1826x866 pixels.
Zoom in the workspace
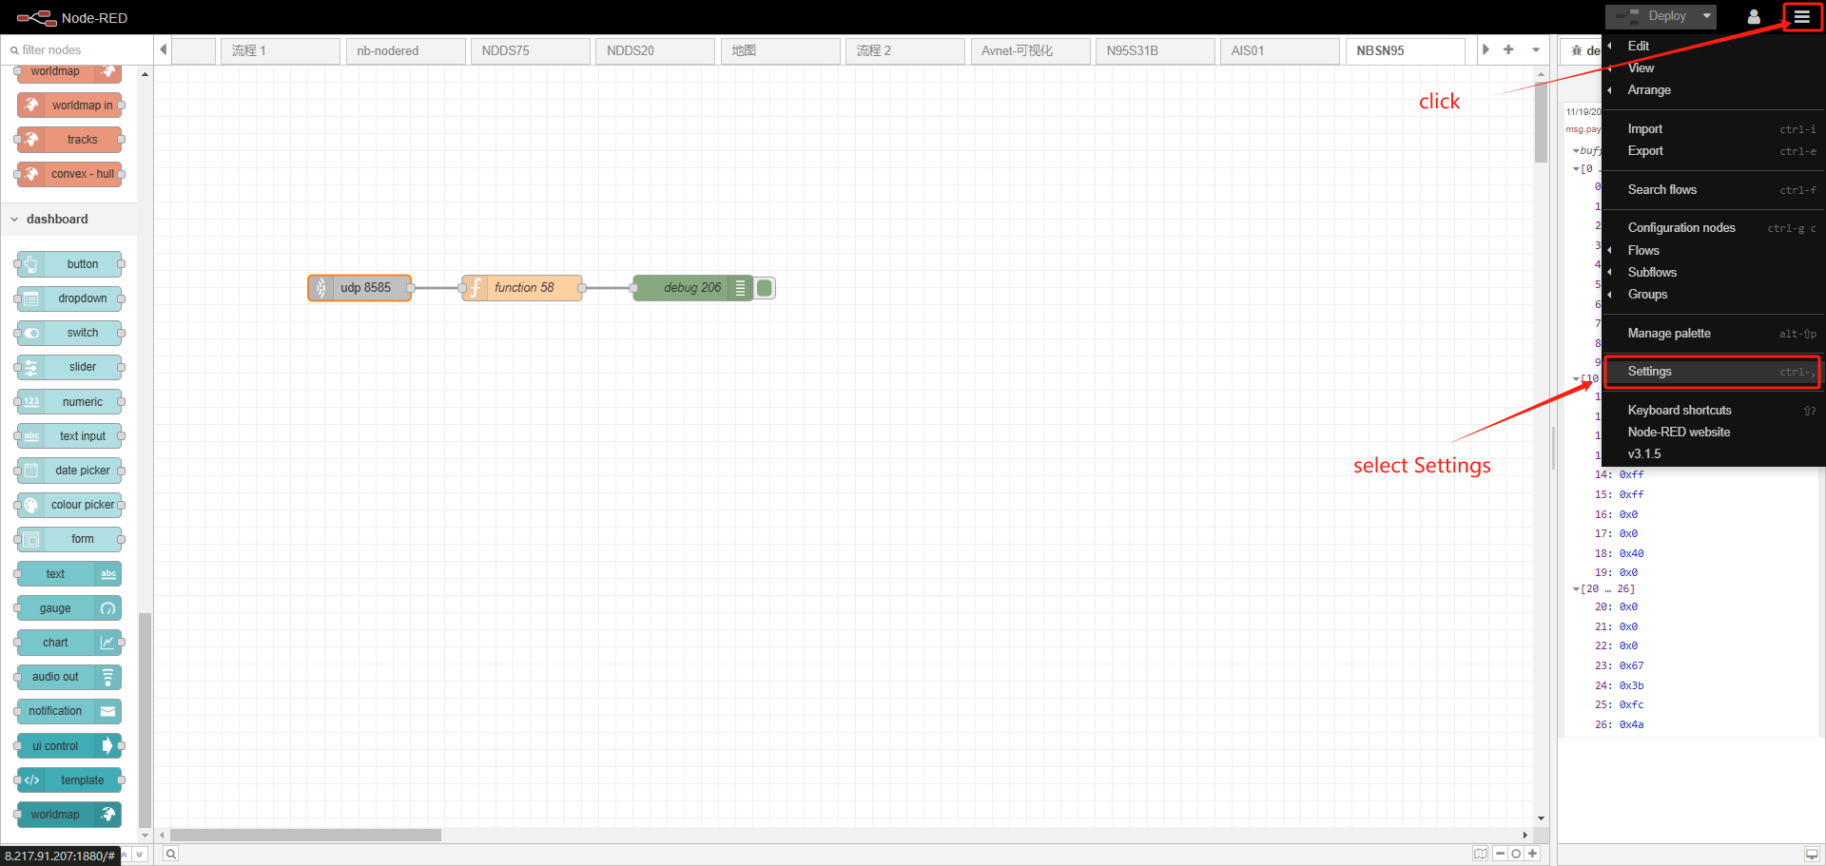coord(1532,854)
